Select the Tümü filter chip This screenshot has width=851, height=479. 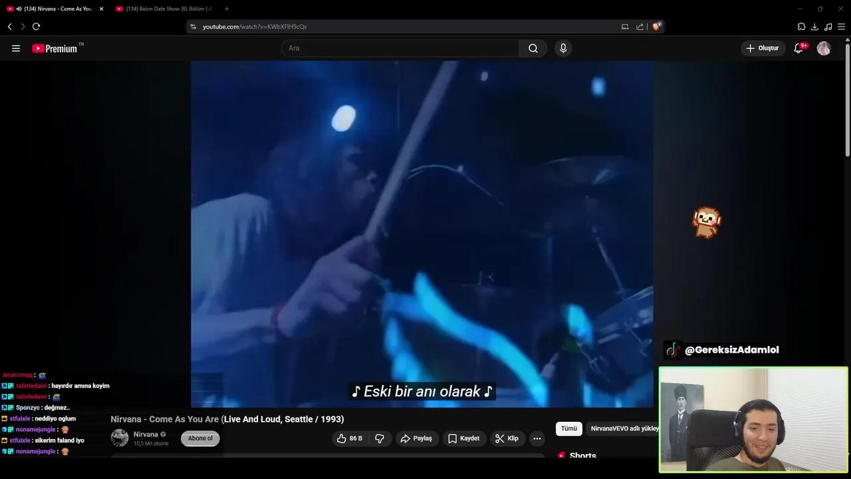coord(569,428)
